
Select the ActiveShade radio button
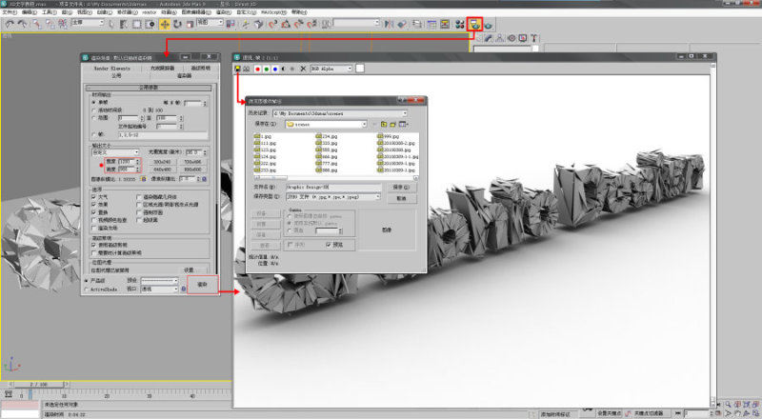87,289
